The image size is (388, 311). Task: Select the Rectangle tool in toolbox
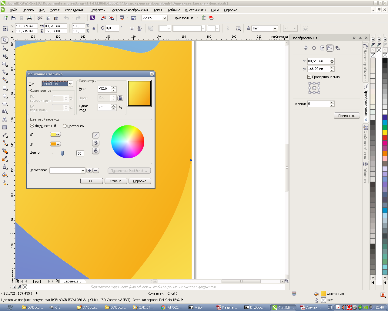5,88
